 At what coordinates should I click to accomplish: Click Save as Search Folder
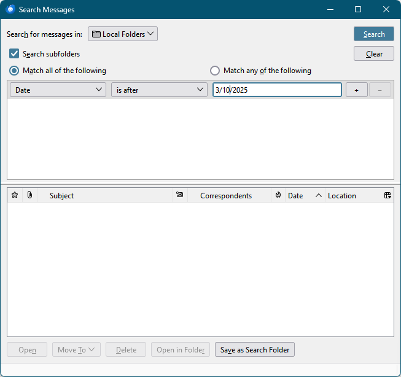pyautogui.click(x=255, y=349)
